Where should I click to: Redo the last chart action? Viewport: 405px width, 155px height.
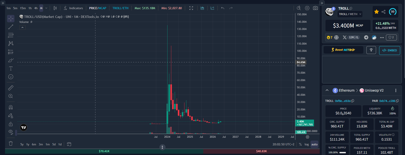tap(231, 8)
